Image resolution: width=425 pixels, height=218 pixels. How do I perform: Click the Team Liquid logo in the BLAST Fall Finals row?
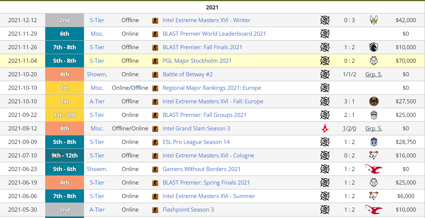[373, 47]
